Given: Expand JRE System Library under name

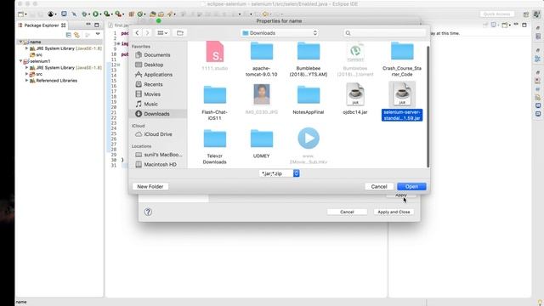Looking at the screenshot, I should pyautogui.click(x=26, y=48).
